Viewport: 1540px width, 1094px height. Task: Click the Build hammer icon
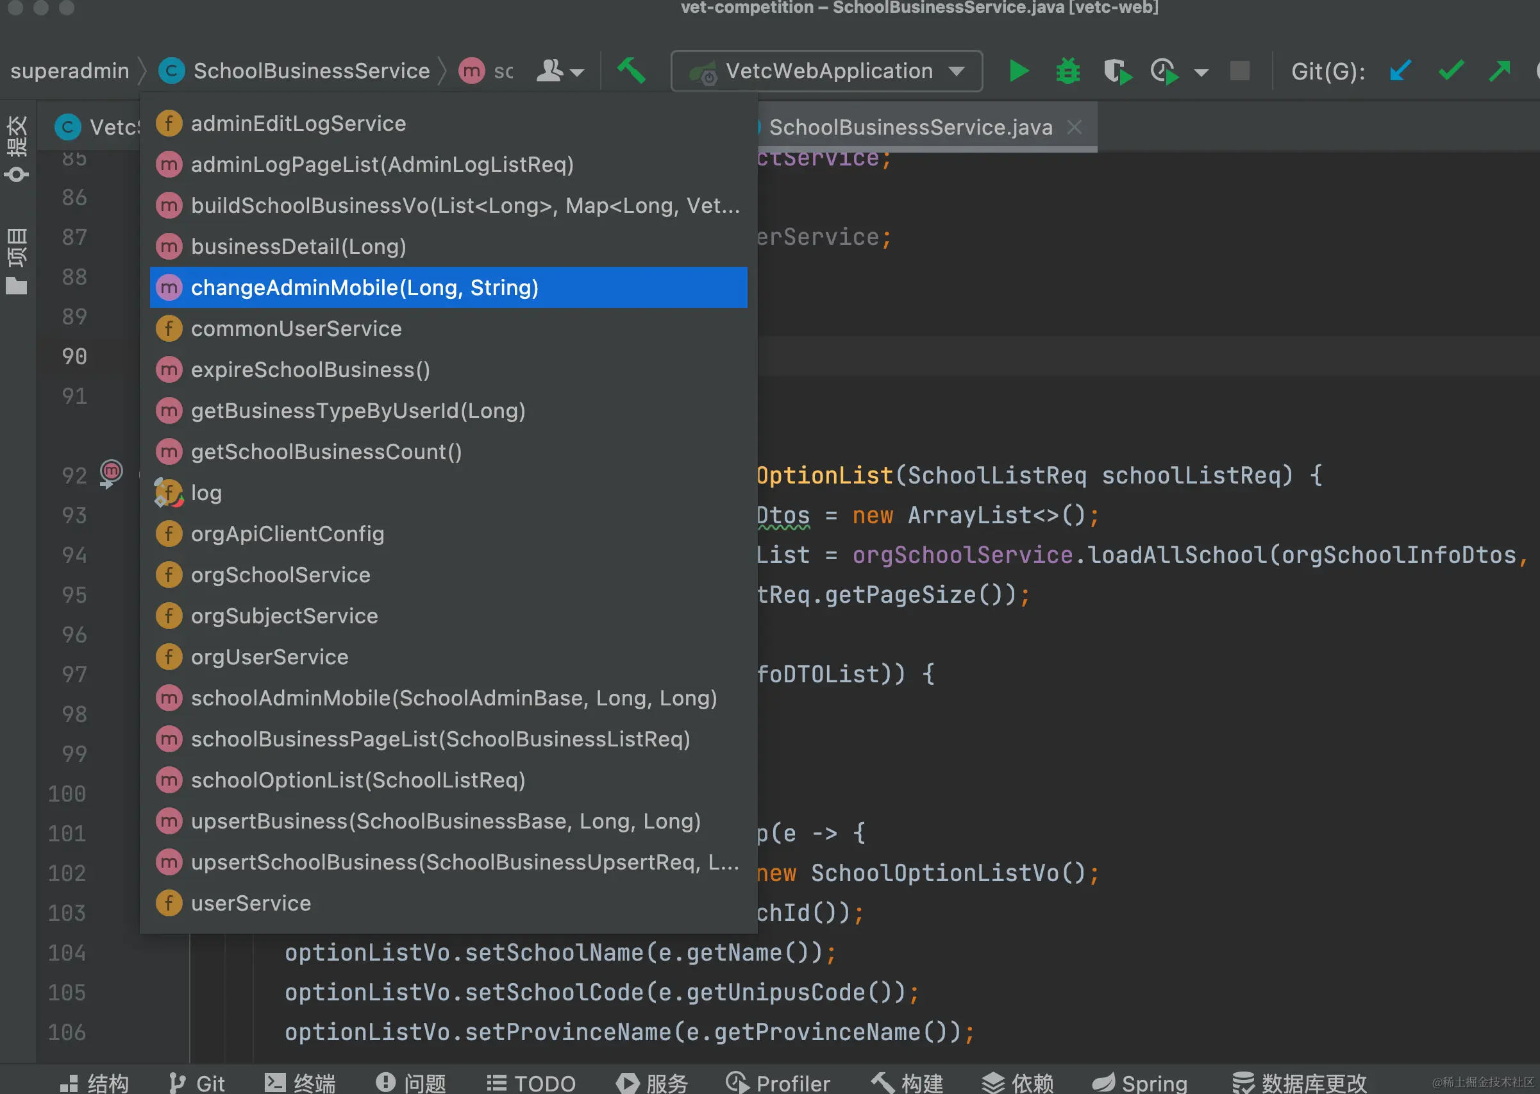point(632,71)
